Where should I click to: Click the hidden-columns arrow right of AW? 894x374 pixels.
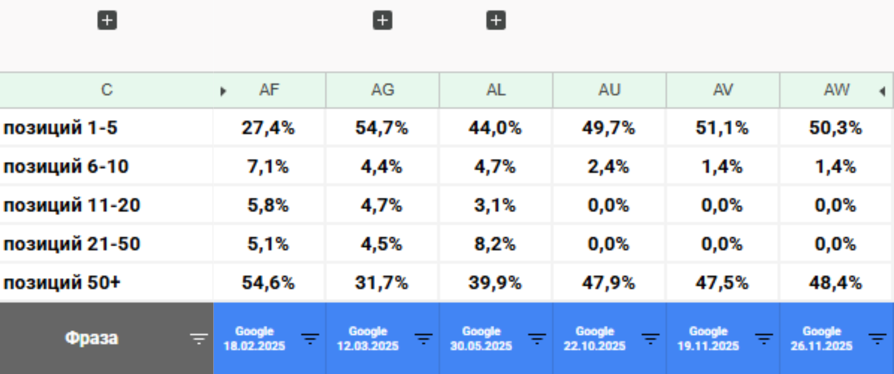click(x=882, y=91)
